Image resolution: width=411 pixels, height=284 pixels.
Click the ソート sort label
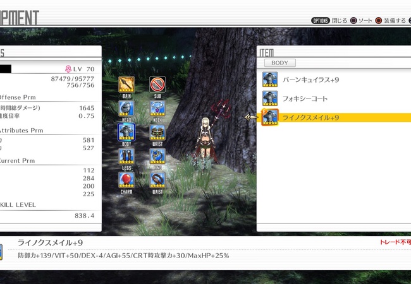[365, 21]
